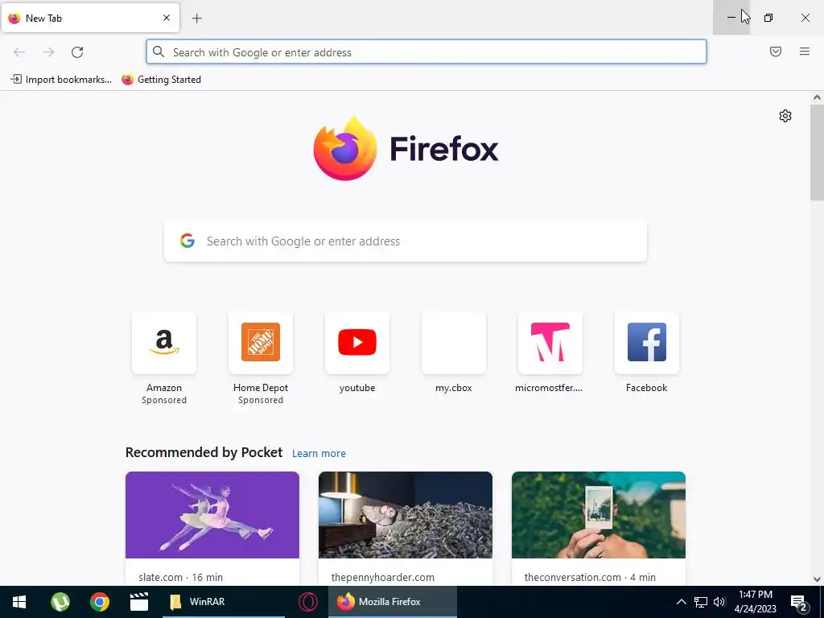This screenshot has width=824, height=618.
Task: Open the network status tray icon
Action: click(701, 602)
